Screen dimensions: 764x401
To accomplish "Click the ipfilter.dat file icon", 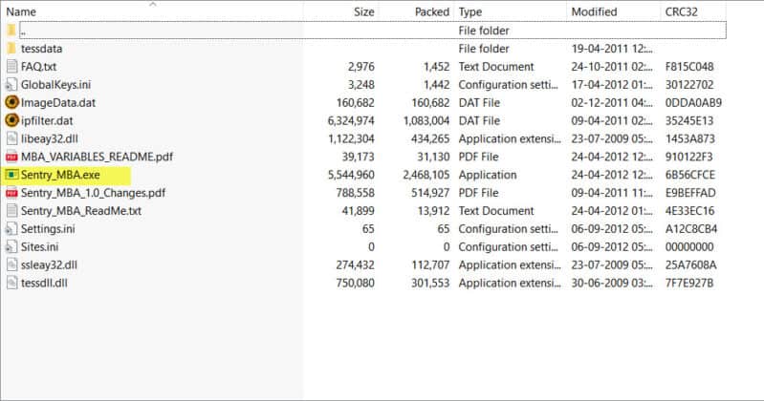I will (11, 120).
